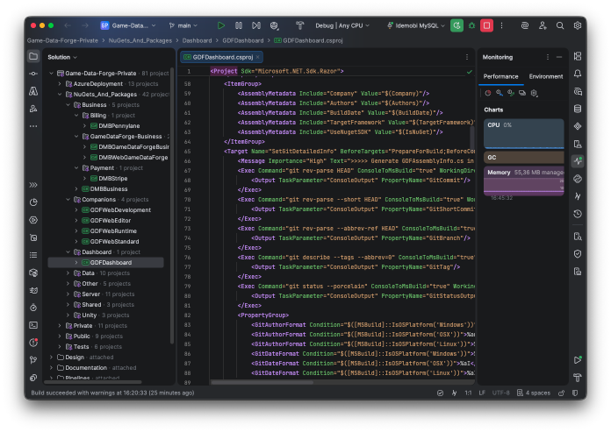Select the GDFDashboard.csproj editor tab
This screenshot has height=432, width=611.
click(x=222, y=57)
